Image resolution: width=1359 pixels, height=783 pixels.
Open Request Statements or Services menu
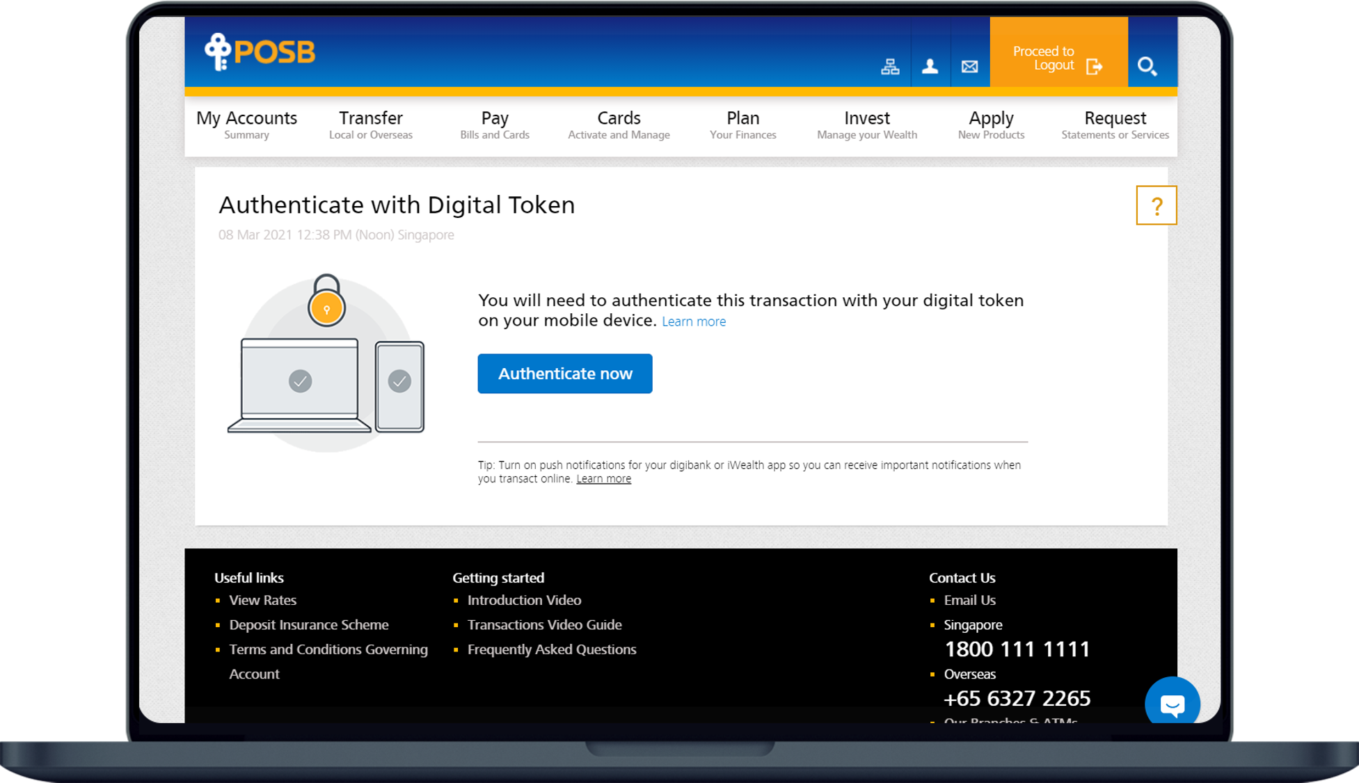[x=1115, y=125]
